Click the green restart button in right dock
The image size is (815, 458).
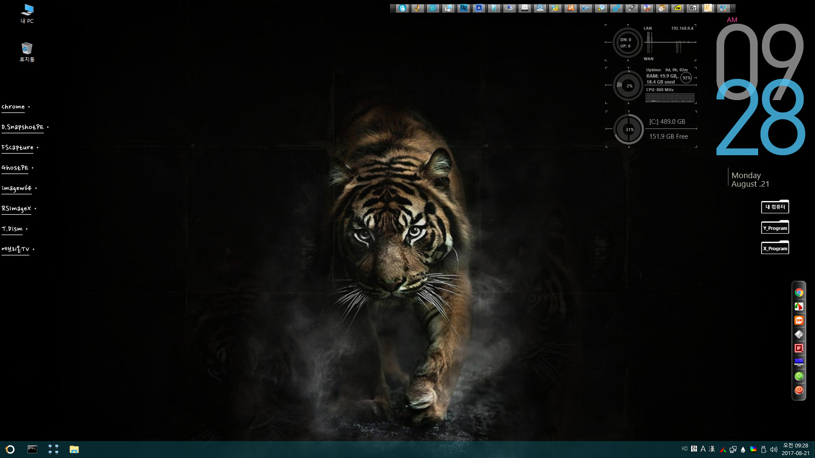point(799,376)
